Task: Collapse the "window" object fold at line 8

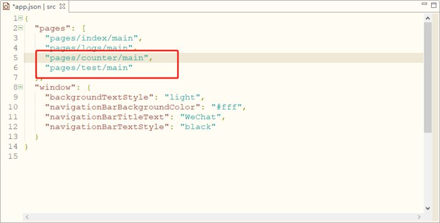Action: click(20, 87)
